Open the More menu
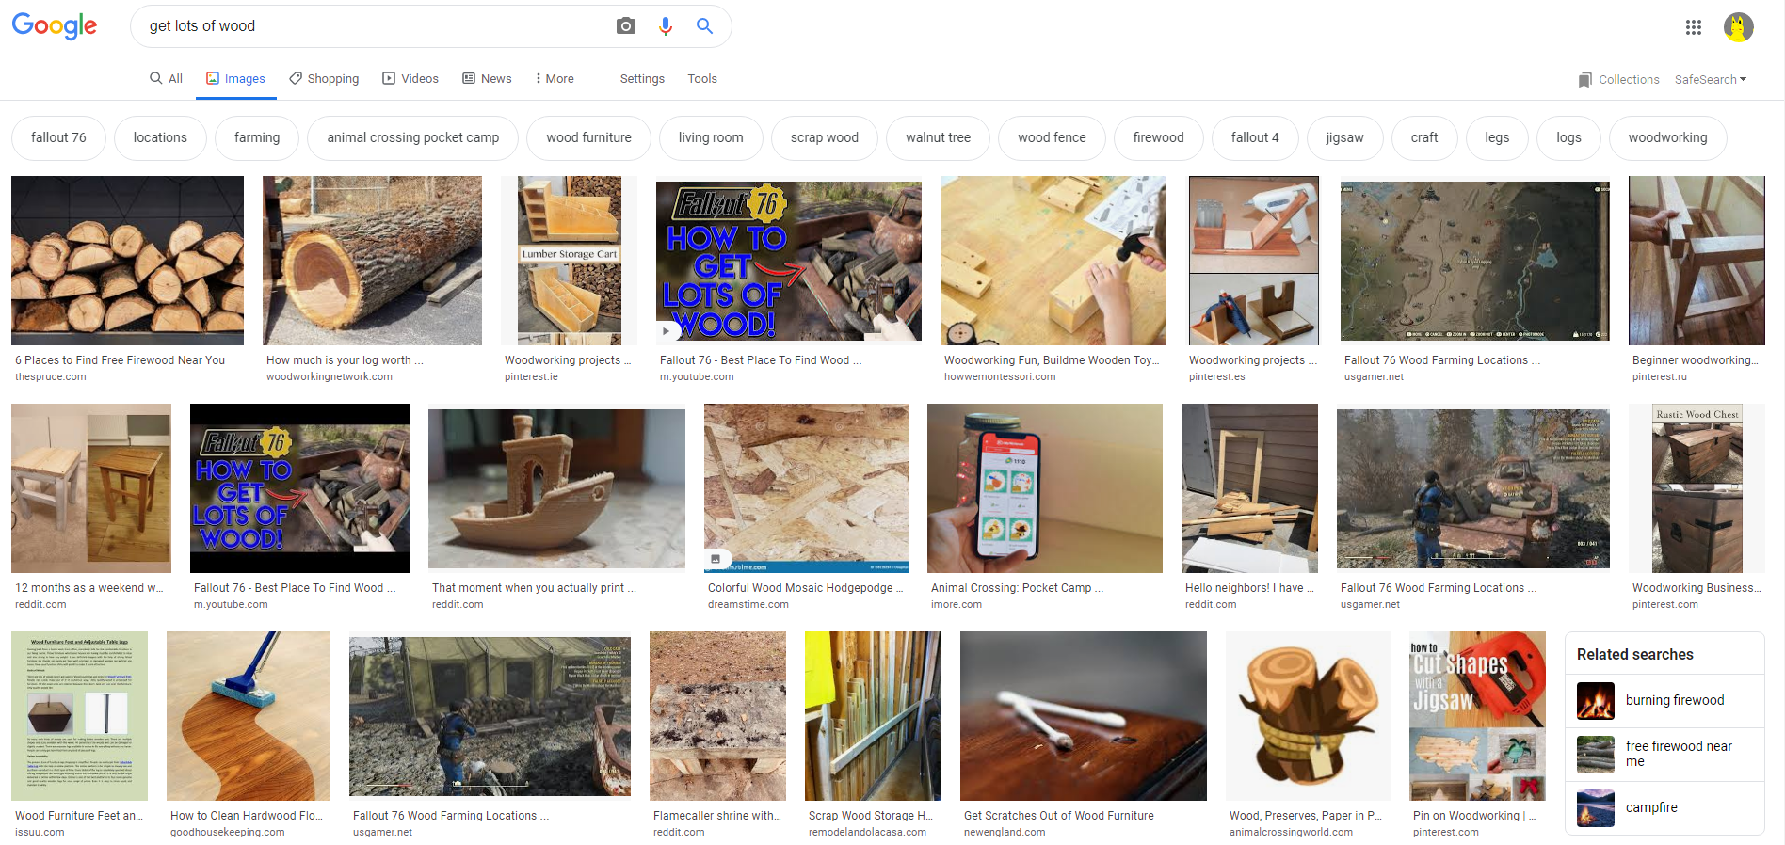This screenshot has height=845, width=1785. [x=555, y=79]
